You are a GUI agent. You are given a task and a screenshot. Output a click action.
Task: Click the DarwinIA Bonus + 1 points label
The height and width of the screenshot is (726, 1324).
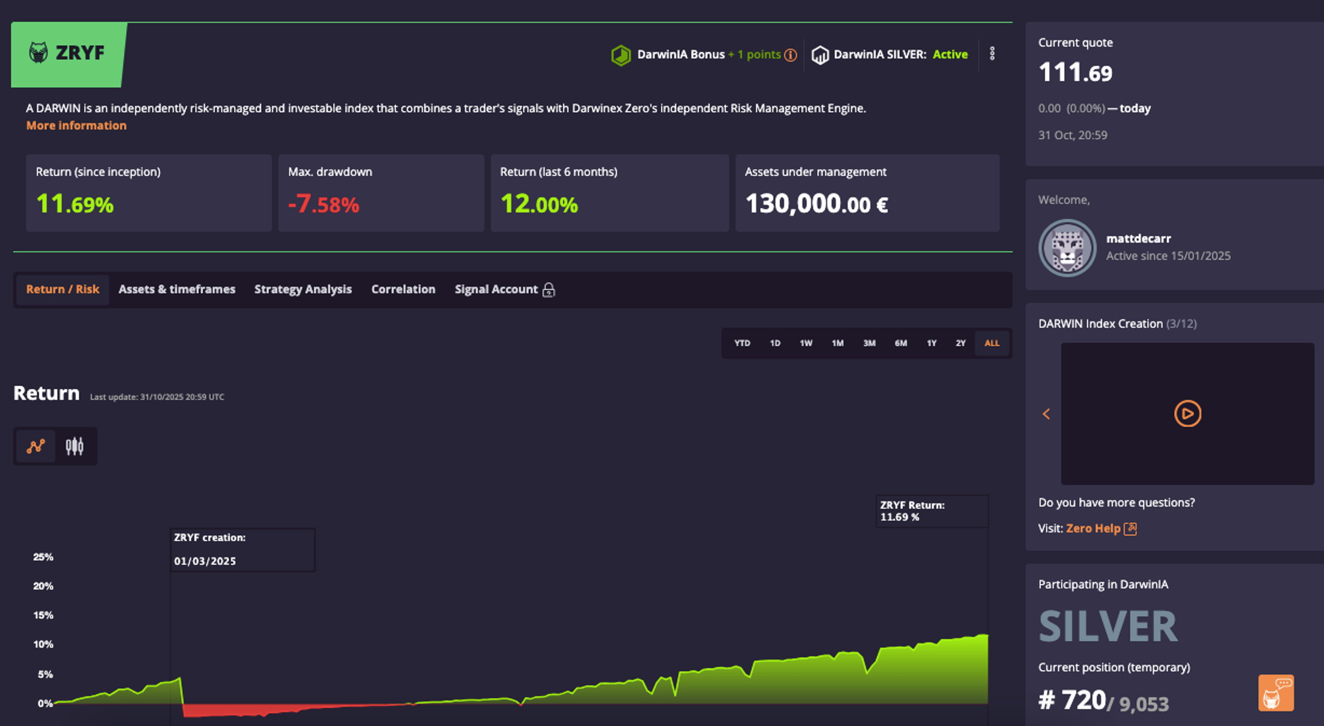[x=709, y=54]
